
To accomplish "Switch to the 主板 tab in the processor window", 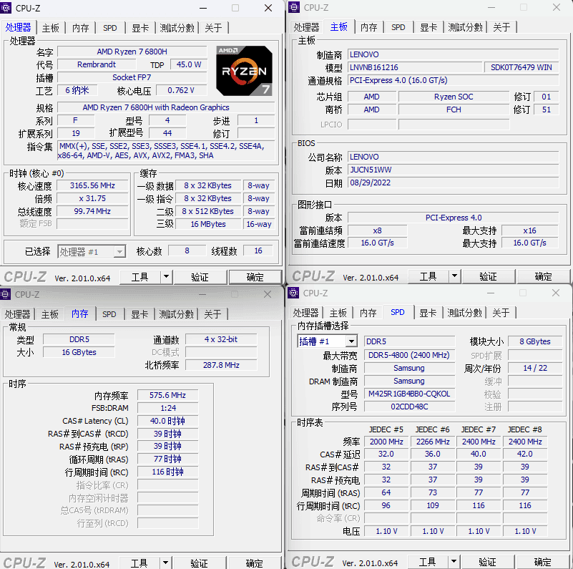I will pyautogui.click(x=50, y=28).
